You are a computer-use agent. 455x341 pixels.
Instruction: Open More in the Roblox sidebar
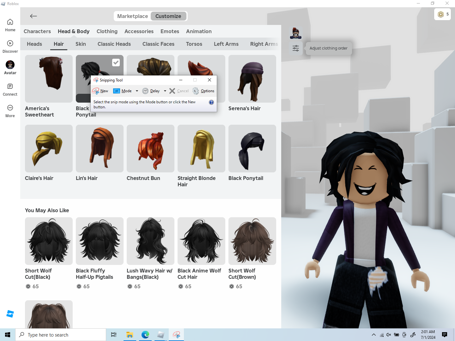click(x=10, y=111)
